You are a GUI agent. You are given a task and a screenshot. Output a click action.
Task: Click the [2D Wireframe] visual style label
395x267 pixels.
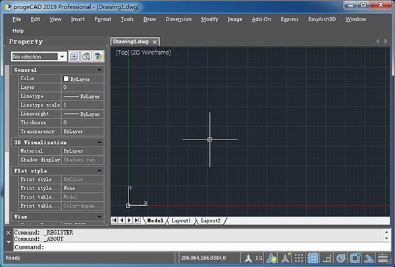151,53
